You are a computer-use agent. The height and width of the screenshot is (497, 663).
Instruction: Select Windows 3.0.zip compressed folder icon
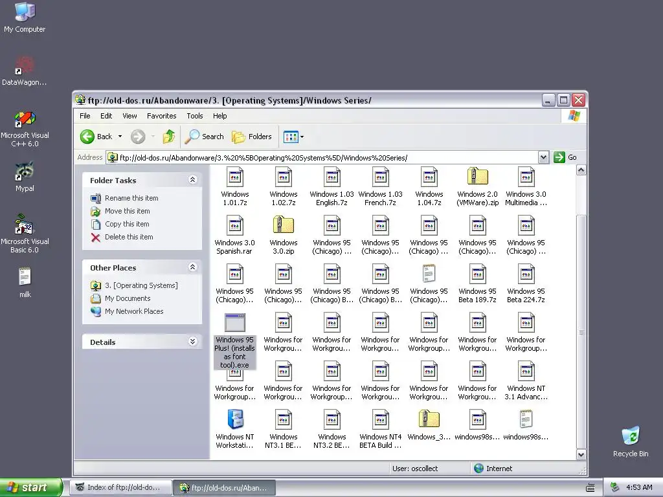pos(284,225)
